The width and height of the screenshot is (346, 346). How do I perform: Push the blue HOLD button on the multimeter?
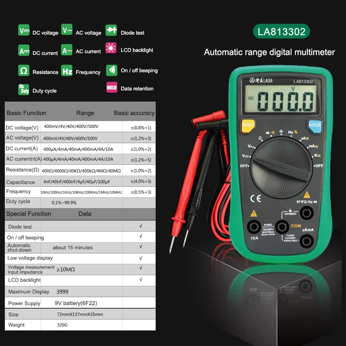(x=315, y=126)
